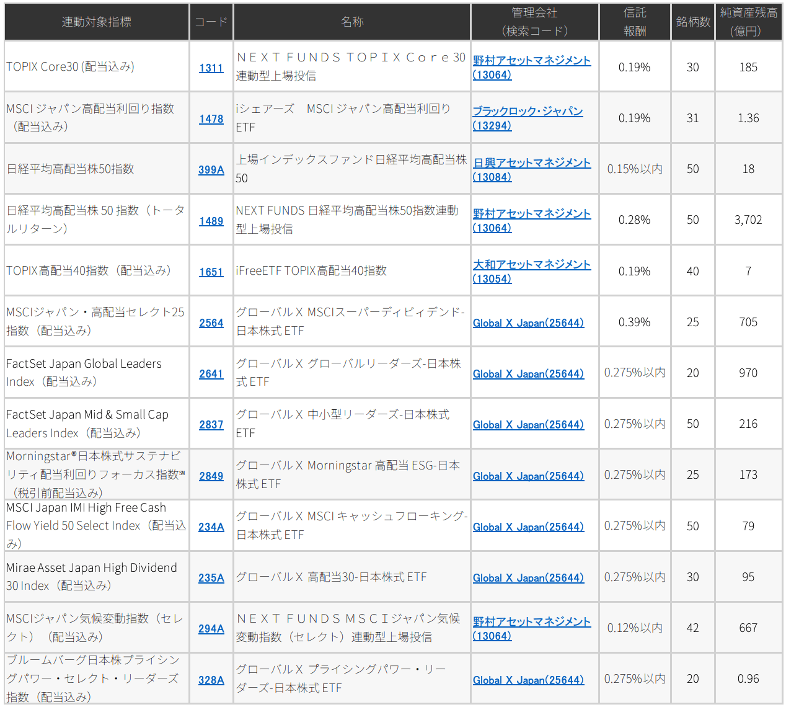Screen dimensions: 786x707
Task: Open the 2849 Morningstar ESG ETF code
Action: point(211,476)
